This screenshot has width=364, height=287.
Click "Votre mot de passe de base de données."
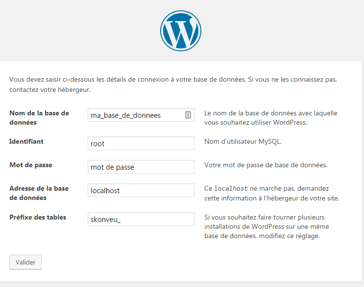[x=266, y=165]
